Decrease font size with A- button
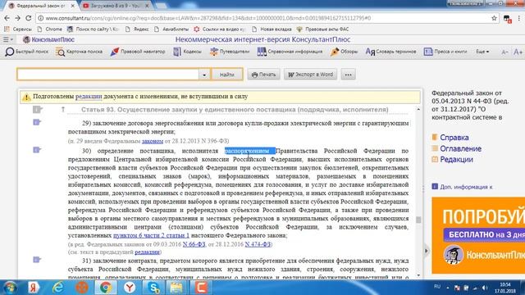The image size is (525, 295). [x=504, y=52]
